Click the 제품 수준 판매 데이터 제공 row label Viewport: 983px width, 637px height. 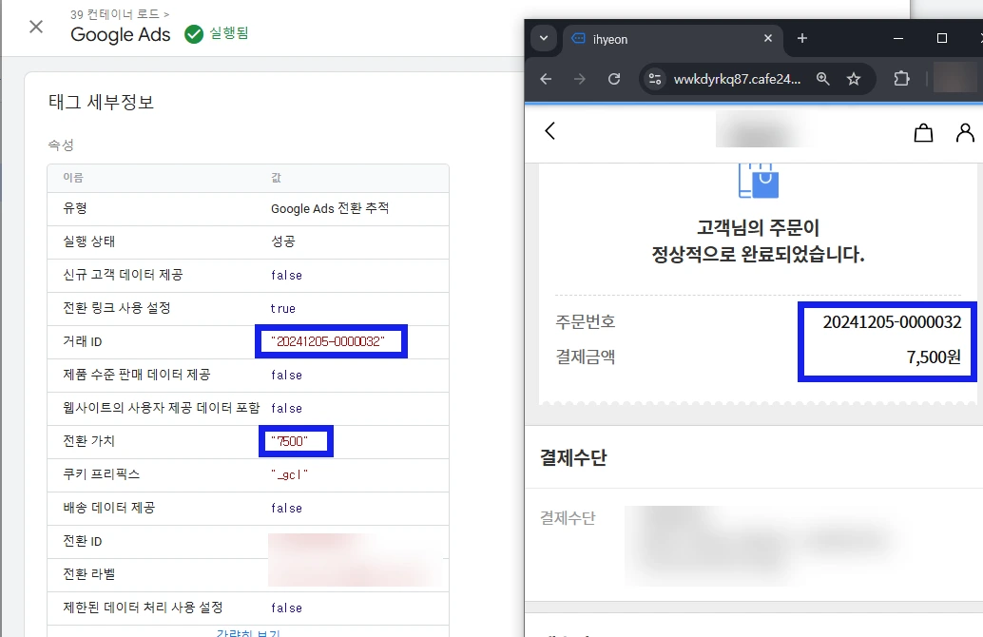coord(137,375)
